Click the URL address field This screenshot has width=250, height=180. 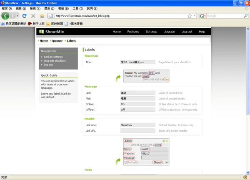coord(120,16)
